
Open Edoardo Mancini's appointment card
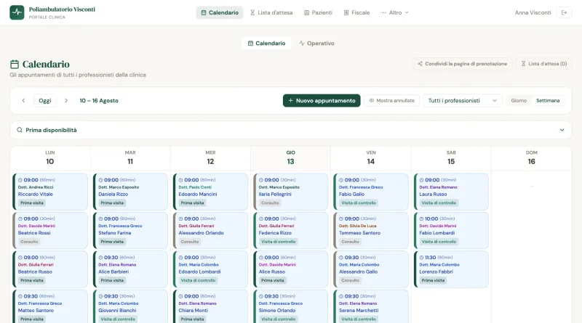[210, 192]
